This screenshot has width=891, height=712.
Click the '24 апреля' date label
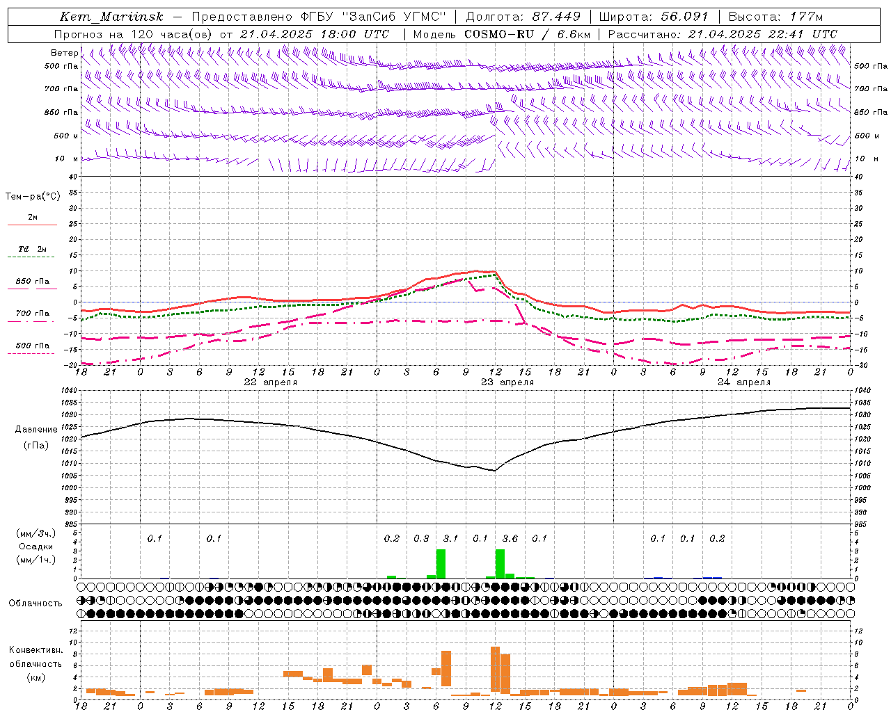(x=744, y=382)
